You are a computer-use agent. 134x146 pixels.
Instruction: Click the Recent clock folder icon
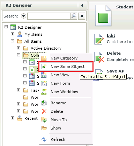tap(20, 118)
